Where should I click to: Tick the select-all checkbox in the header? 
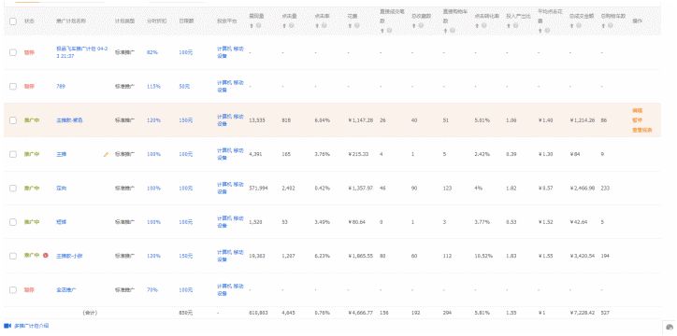pyautogui.click(x=13, y=21)
